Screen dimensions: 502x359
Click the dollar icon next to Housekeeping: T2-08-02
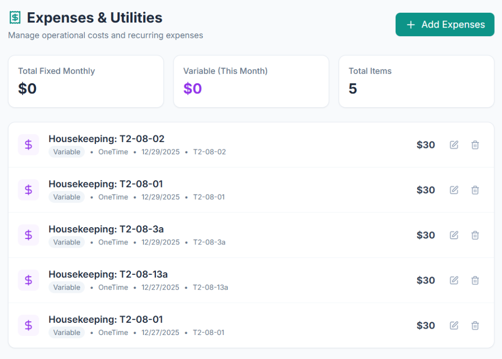(28, 144)
